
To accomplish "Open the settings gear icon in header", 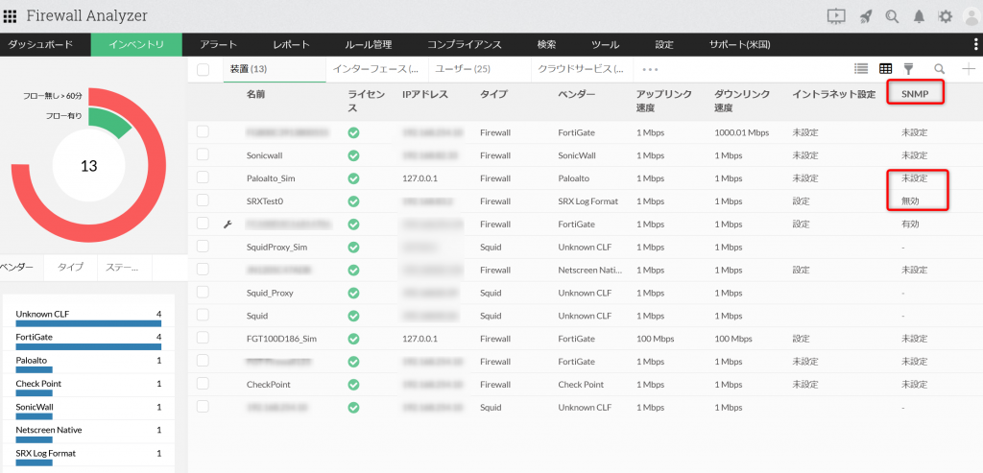I will [945, 16].
